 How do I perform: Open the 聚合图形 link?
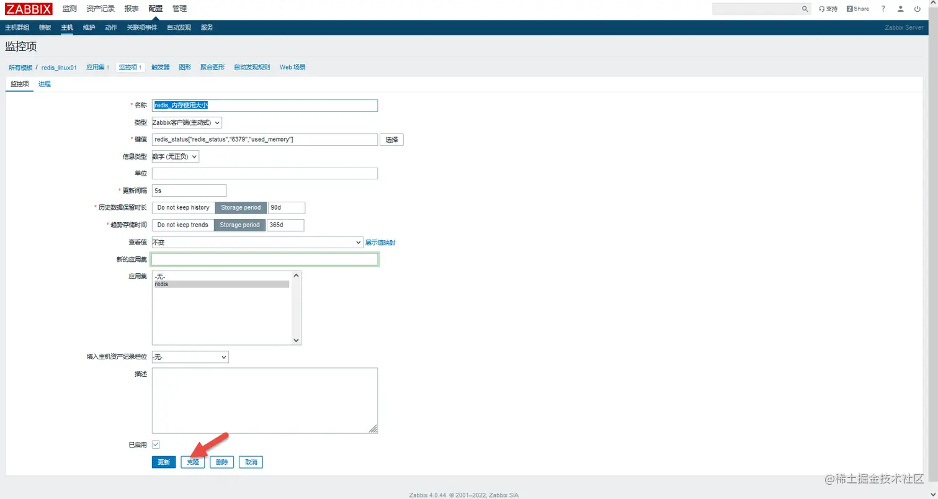[212, 67]
